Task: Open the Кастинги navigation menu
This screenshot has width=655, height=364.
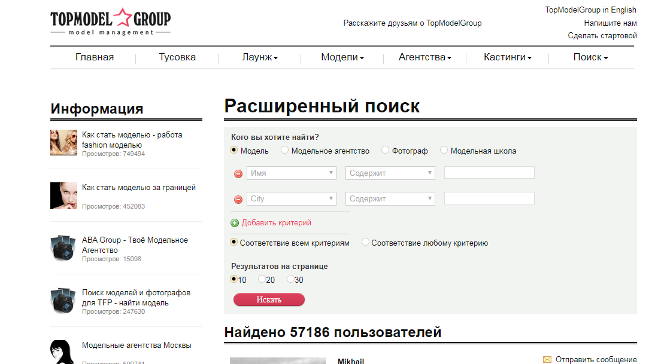Action: point(508,57)
